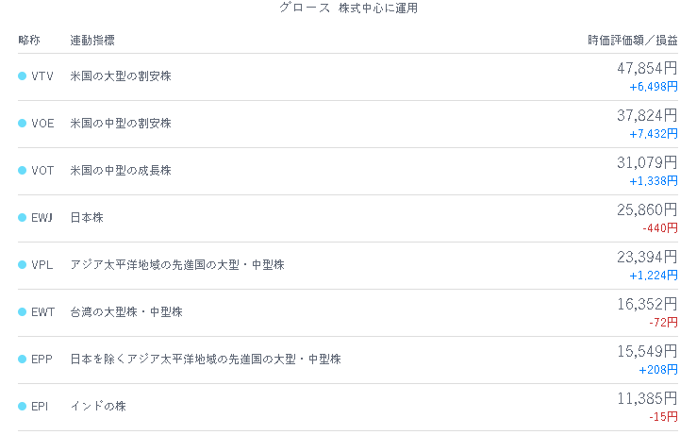The height and width of the screenshot is (435, 697).
Task: Click the blue dot beside EWJ
Action: tap(23, 217)
